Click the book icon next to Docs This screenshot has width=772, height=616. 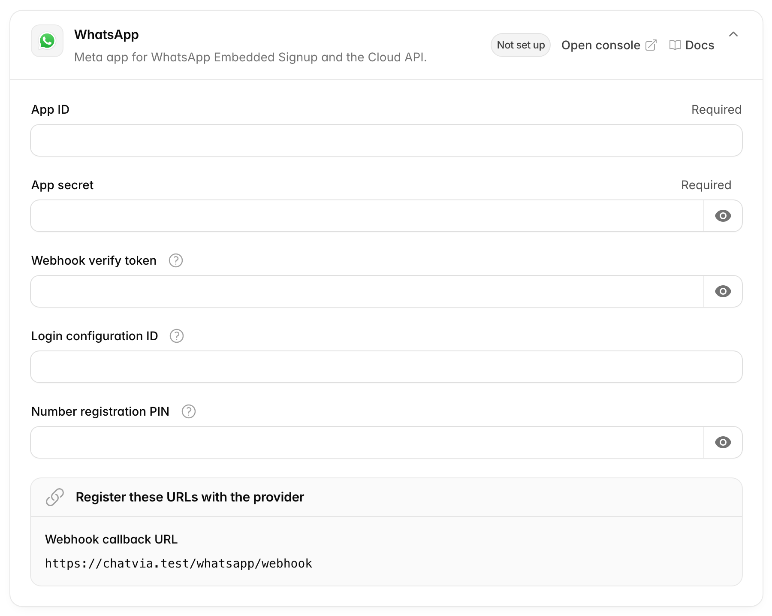pos(675,45)
